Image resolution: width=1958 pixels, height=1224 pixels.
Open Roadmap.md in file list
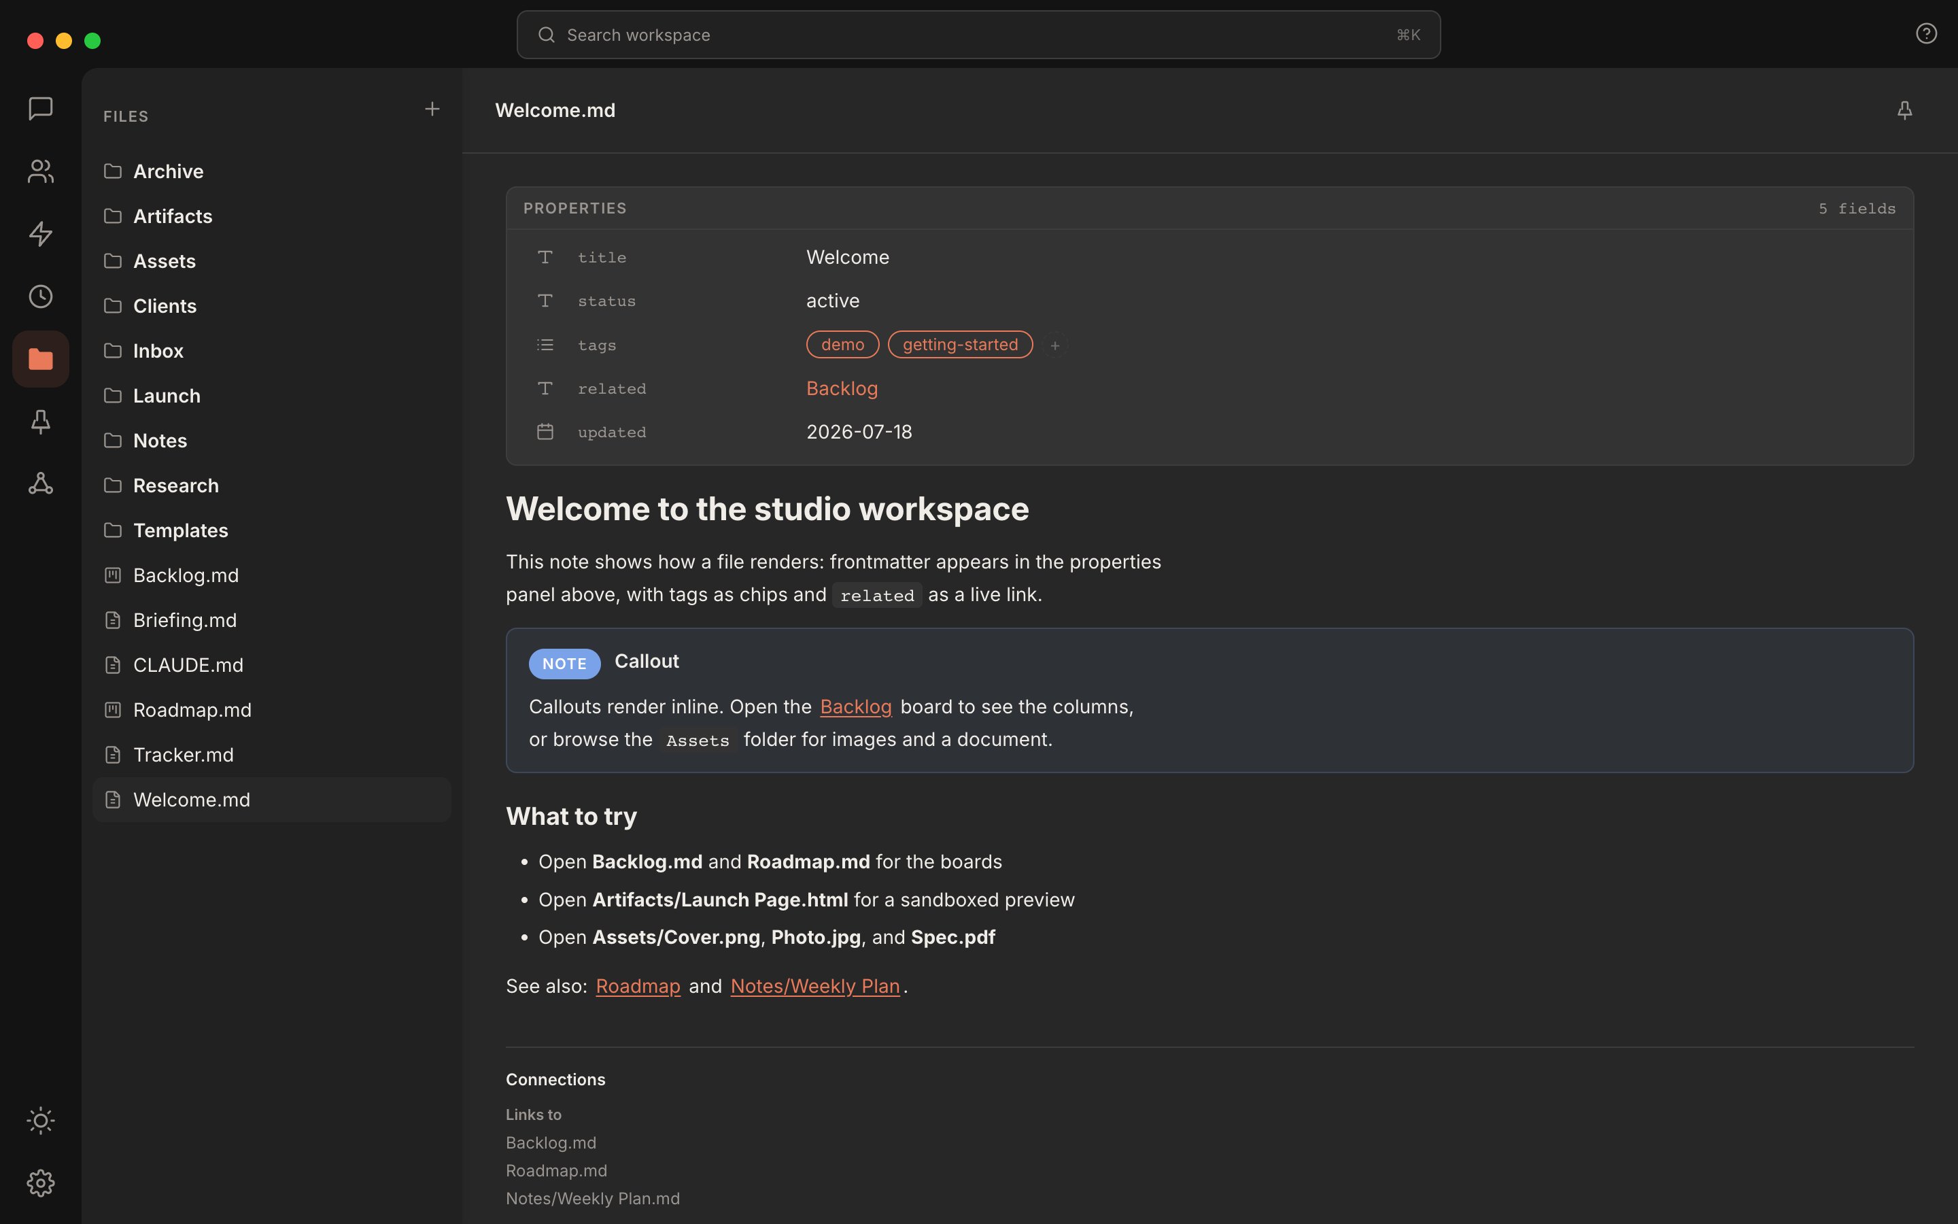coord(272,710)
